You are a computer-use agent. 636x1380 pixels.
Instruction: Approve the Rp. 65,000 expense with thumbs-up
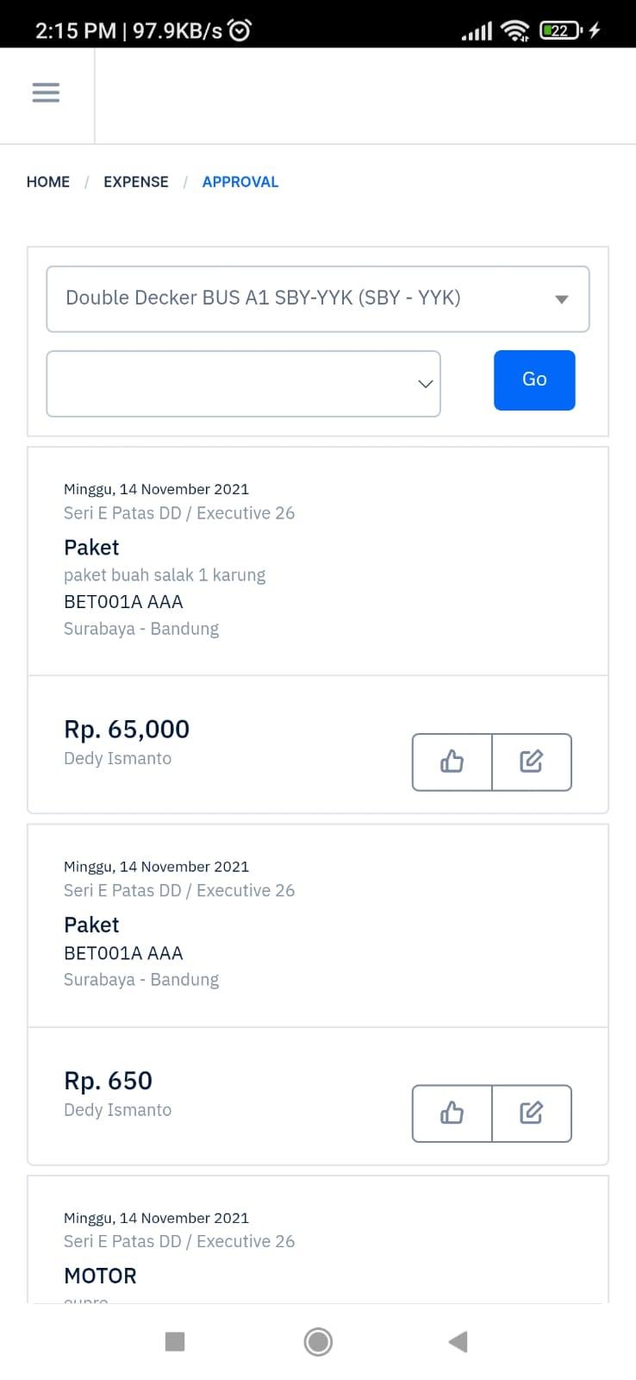452,762
